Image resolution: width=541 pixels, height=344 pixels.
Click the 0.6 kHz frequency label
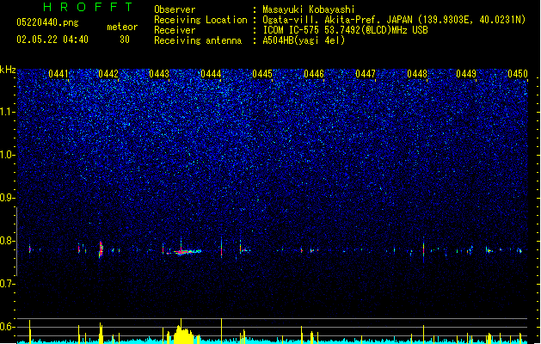tap(7, 327)
